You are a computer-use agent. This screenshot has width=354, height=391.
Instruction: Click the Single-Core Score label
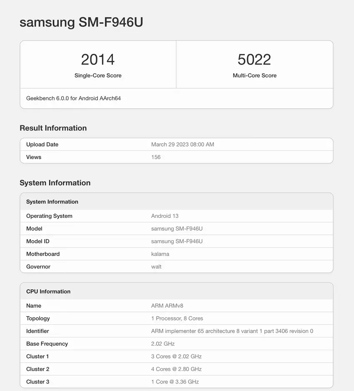[x=98, y=75]
